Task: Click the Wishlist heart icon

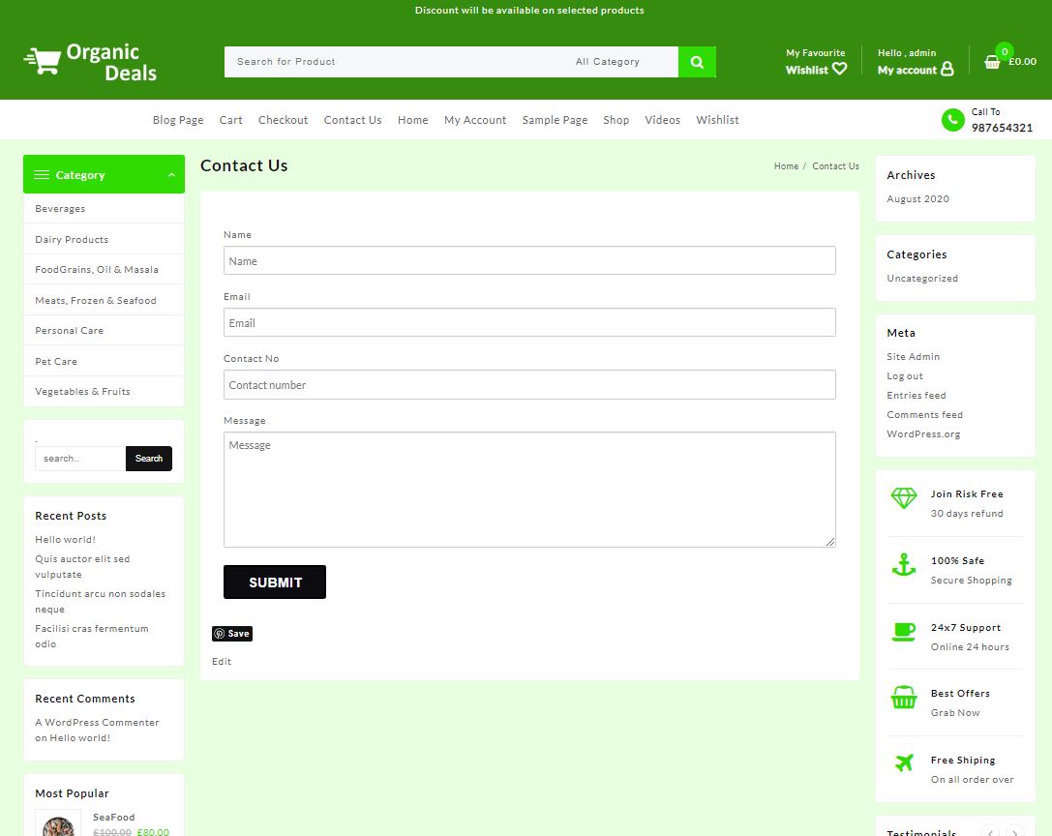Action: tap(839, 69)
